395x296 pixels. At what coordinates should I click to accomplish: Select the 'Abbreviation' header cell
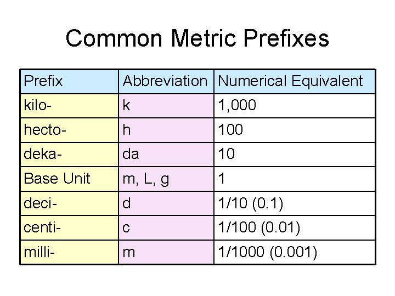pyautogui.click(x=165, y=82)
